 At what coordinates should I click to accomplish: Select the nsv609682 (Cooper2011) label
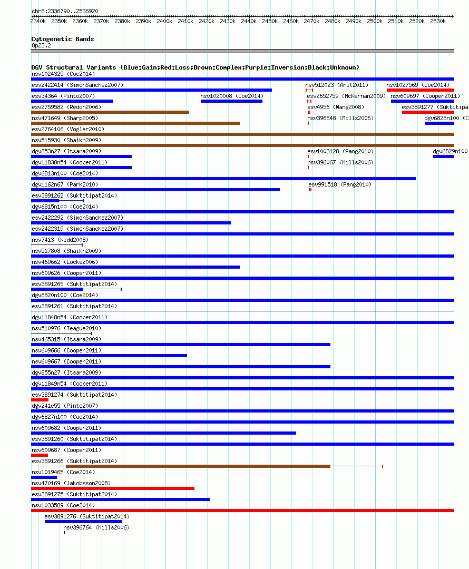point(66,428)
